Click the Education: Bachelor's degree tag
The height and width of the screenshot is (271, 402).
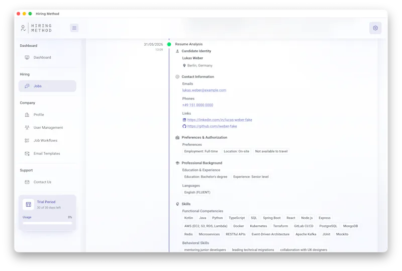point(206,177)
